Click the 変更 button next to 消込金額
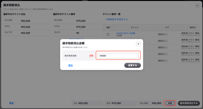 [170, 103]
